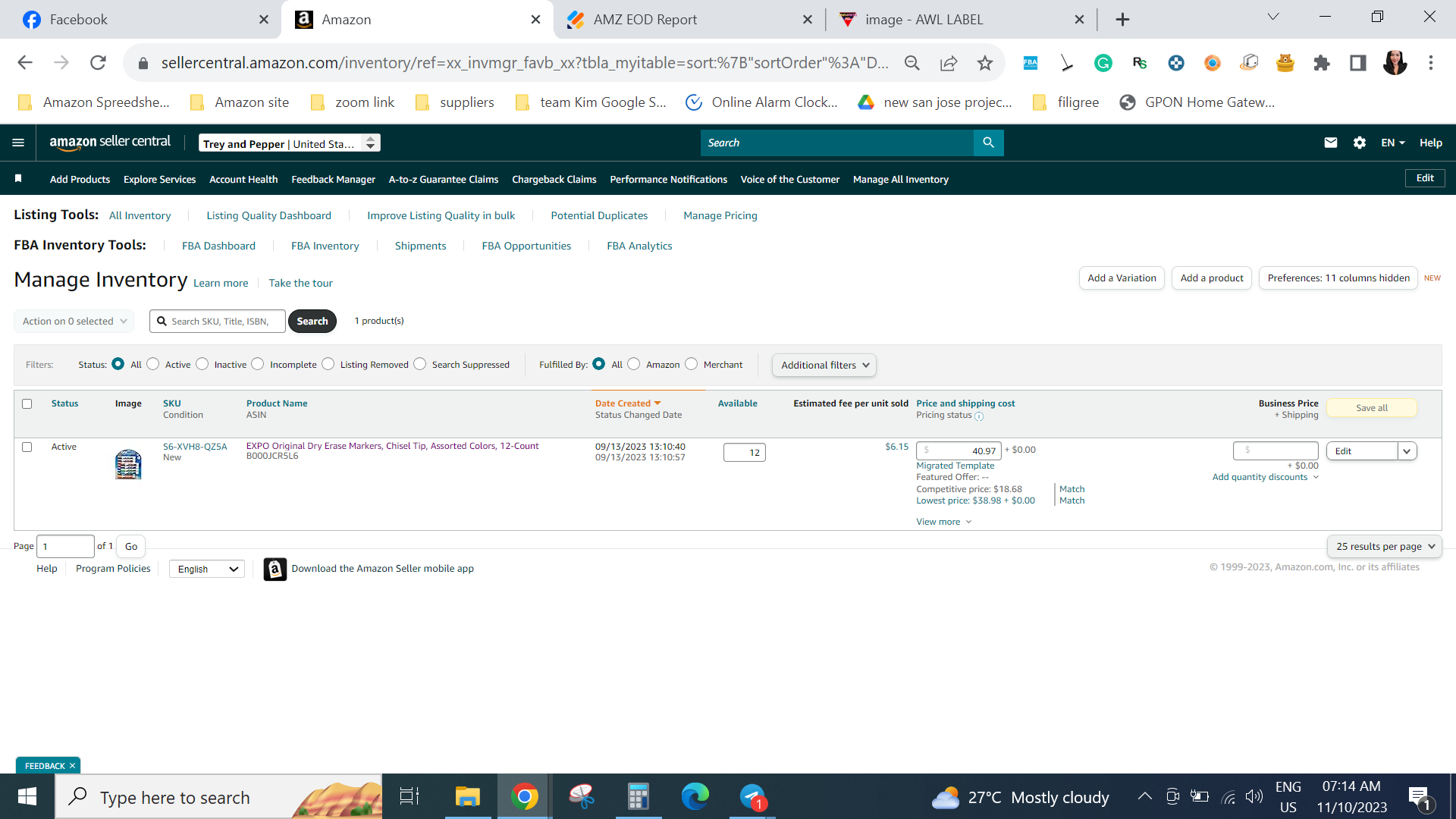Open the Seller Central hamburger menu

[18, 143]
